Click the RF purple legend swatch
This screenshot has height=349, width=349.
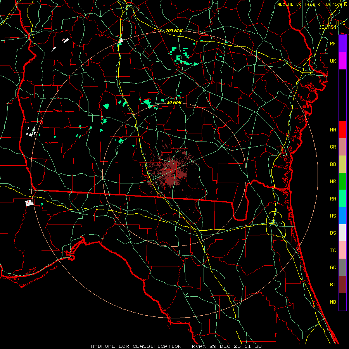click(x=342, y=43)
